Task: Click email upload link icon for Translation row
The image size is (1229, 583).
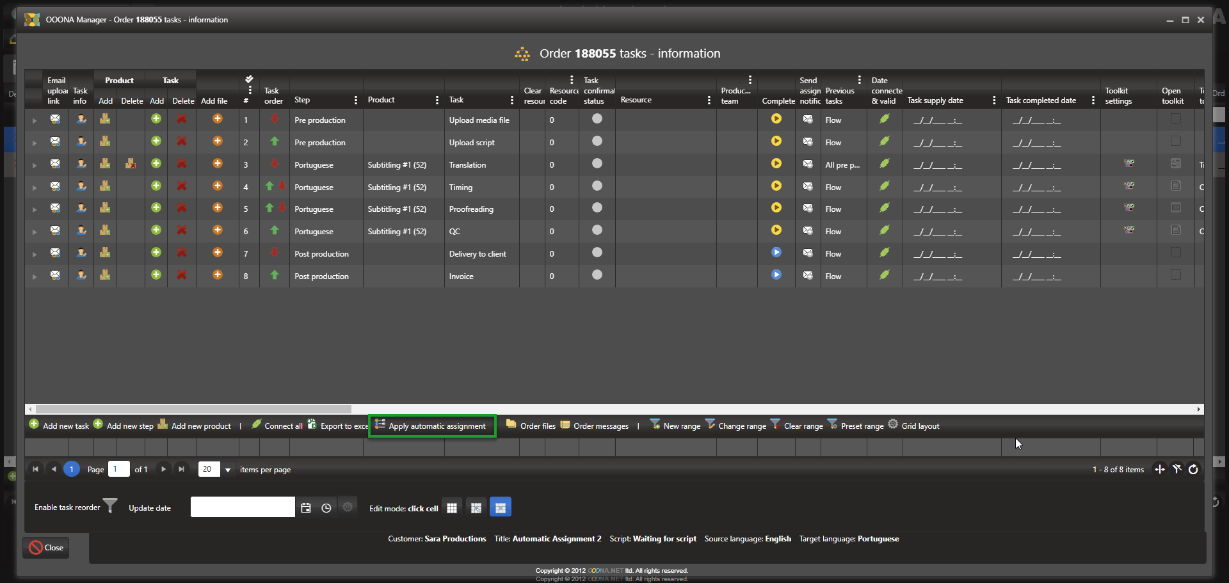Action: coord(55,164)
